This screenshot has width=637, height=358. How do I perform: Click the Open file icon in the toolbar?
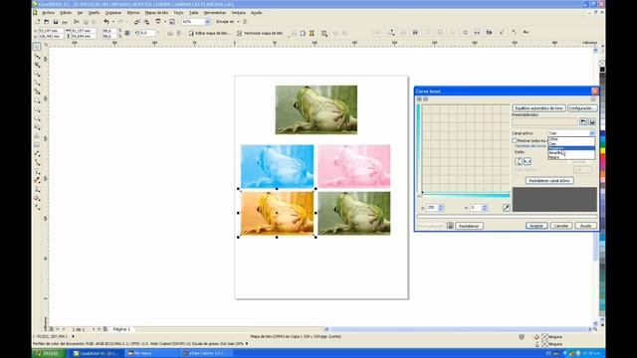pos(47,22)
